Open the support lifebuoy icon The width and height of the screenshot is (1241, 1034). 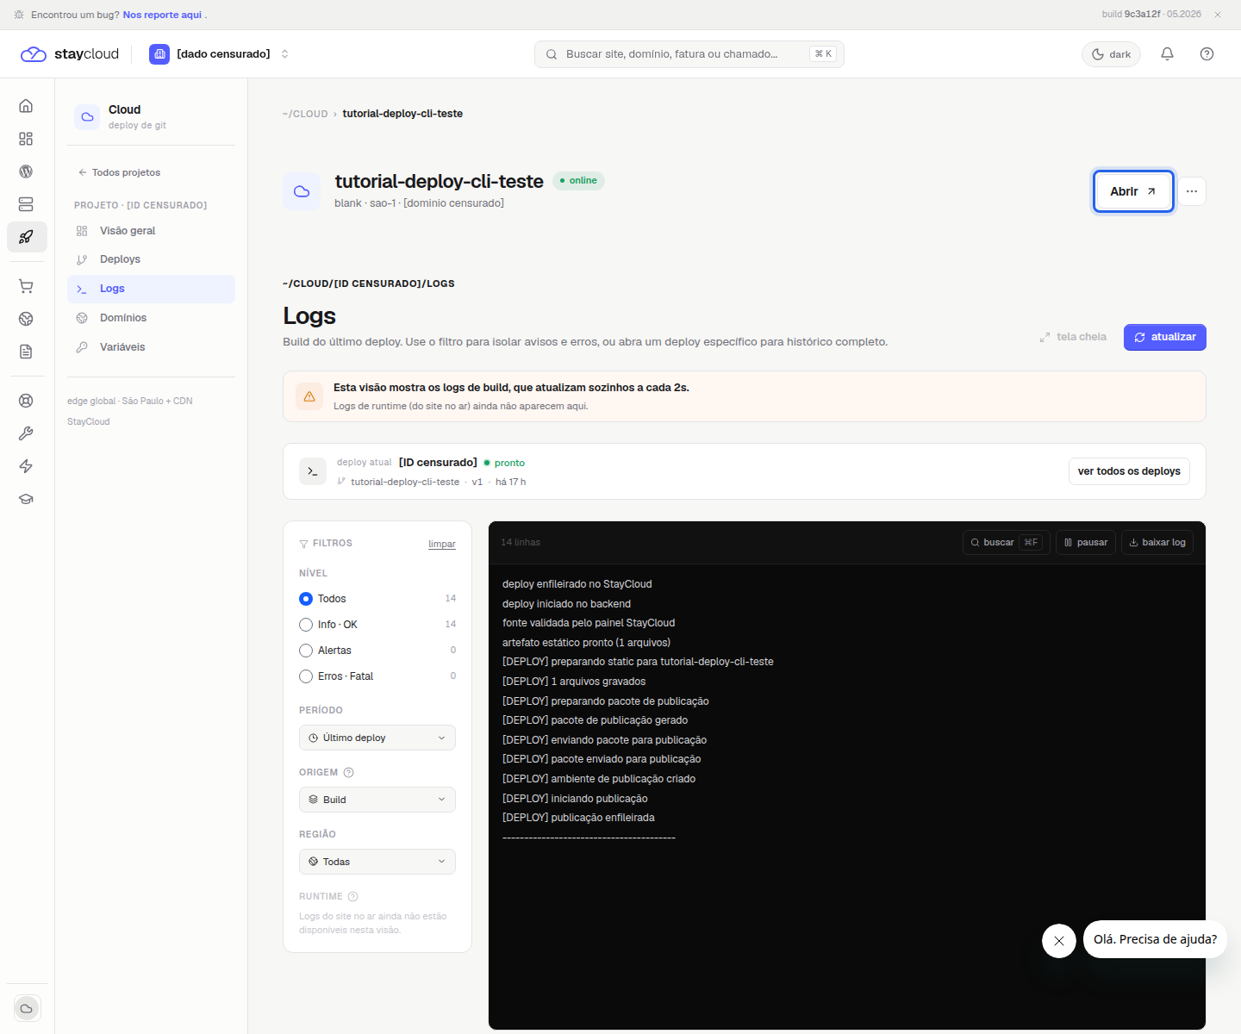[26, 401]
